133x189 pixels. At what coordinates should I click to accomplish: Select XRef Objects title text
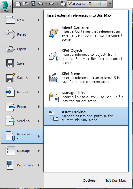click(x=72, y=50)
